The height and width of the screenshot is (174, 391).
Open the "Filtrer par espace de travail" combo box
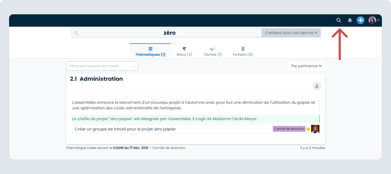102,66
